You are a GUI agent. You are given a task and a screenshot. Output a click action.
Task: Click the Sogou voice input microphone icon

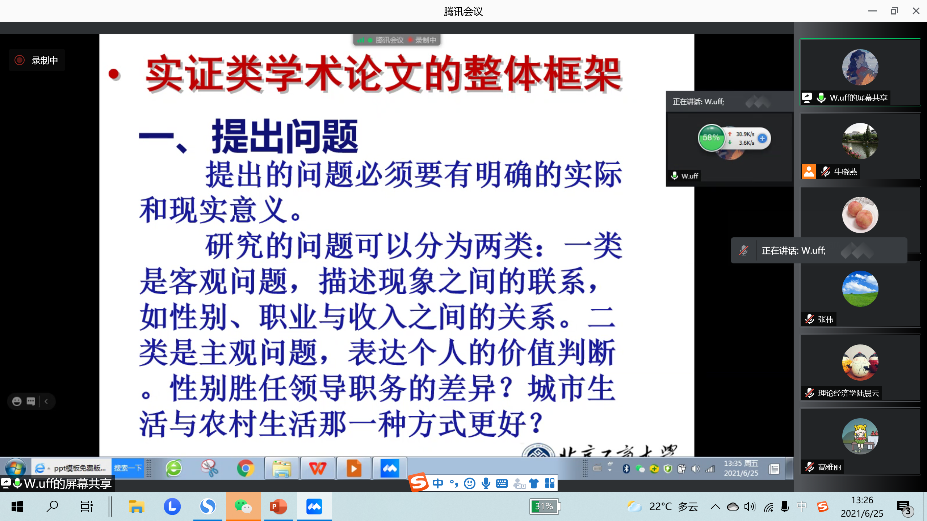coord(486,483)
